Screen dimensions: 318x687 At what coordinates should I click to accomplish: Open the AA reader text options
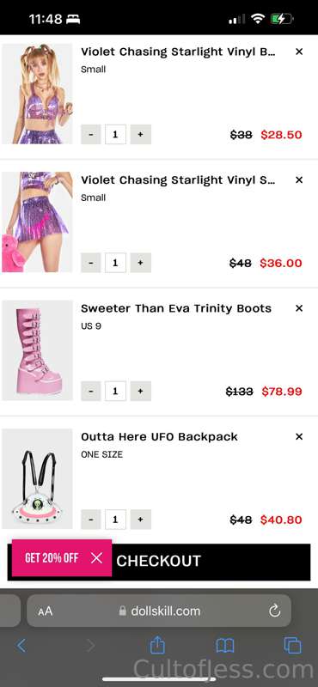click(x=46, y=611)
